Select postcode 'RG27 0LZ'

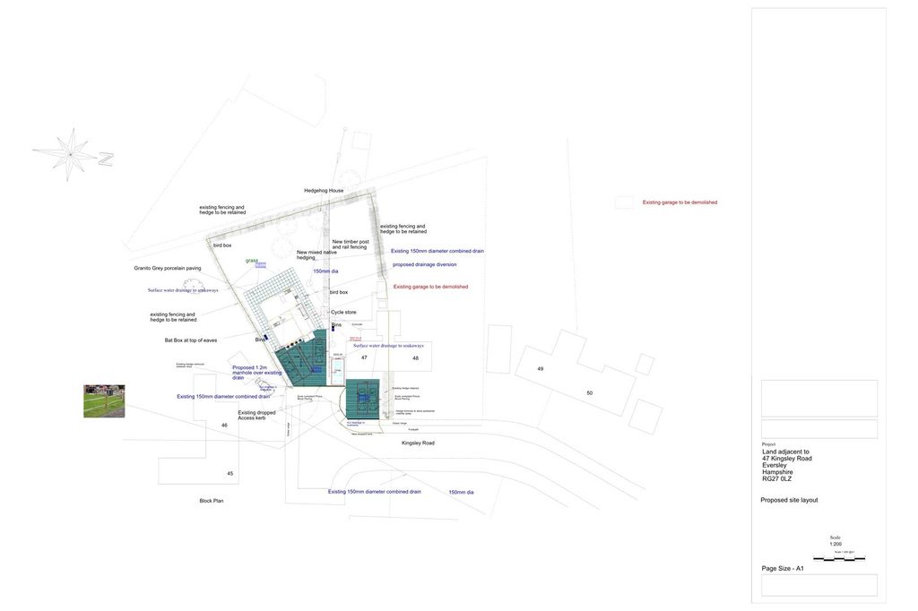[x=777, y=478]
